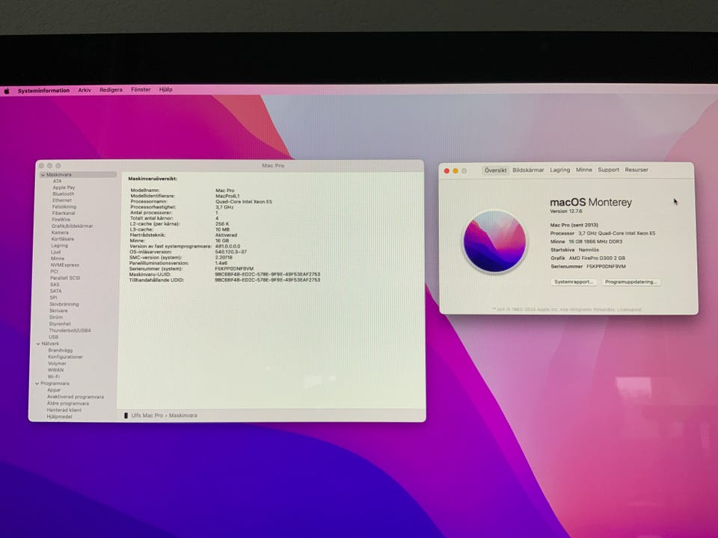Open the Support tab

tap(608, 170)
